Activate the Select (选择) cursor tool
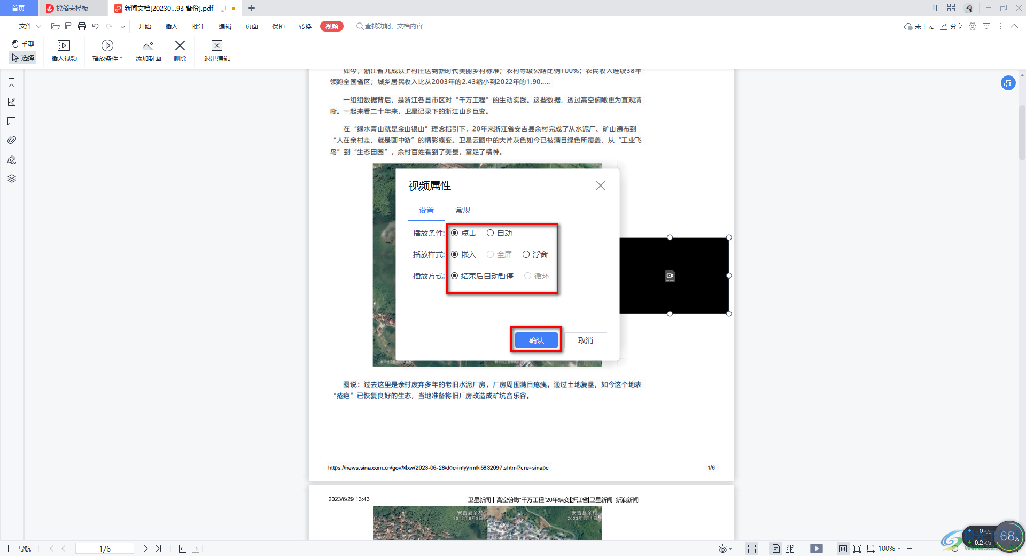Viewport: 1026px width, 556px height. 23,58
